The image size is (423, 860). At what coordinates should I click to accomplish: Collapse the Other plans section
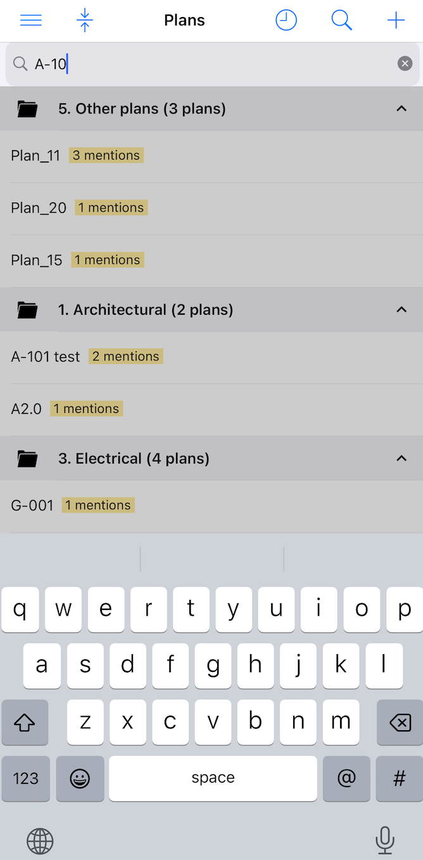[401, 108]
